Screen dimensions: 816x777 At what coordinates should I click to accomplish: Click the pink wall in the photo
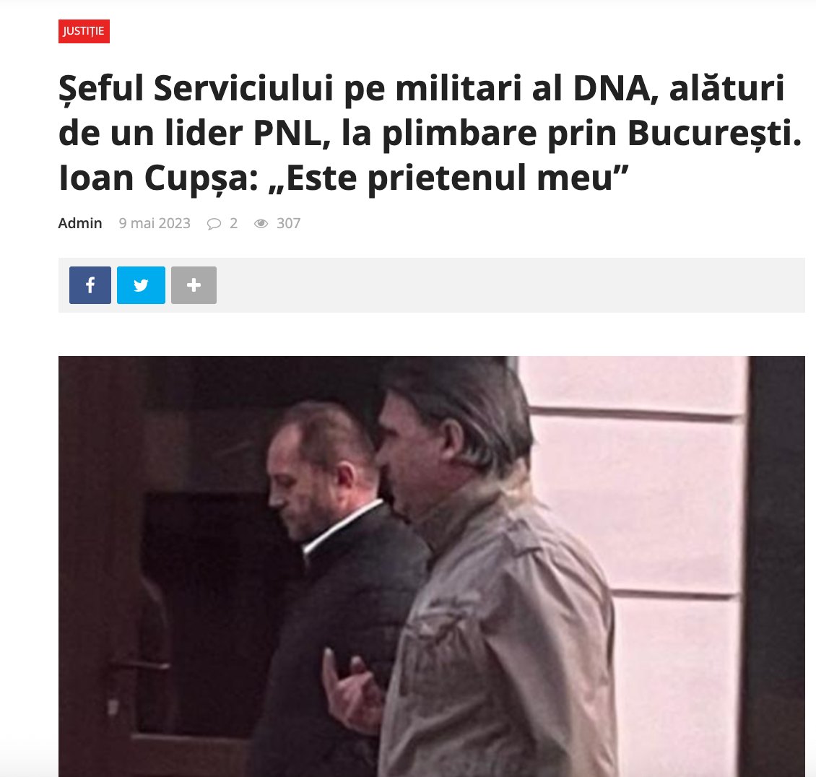[651, 521]
